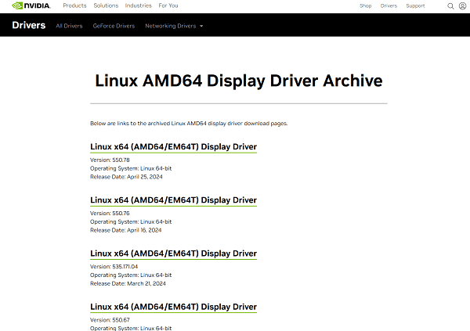470x331 pixels.
Task: Click text 'Release Date: March 21, 2024'
Action: 128,284
